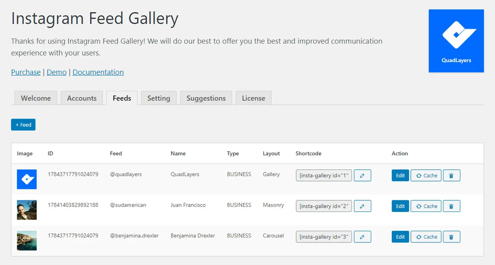Click the Juan Francisco profile thumbnail

click(x=27, y=210)
